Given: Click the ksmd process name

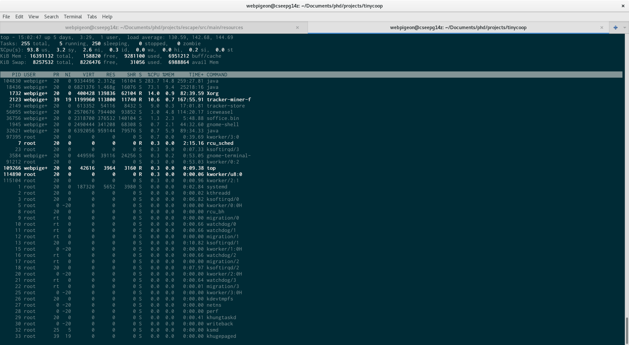Looking at the screenshot, I should pyautogui.click(x=212, y=330).
